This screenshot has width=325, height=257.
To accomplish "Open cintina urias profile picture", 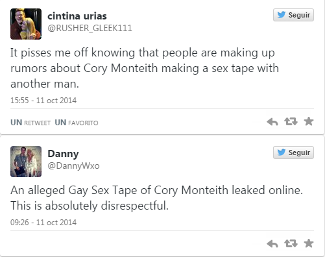I will click(26, 24).
